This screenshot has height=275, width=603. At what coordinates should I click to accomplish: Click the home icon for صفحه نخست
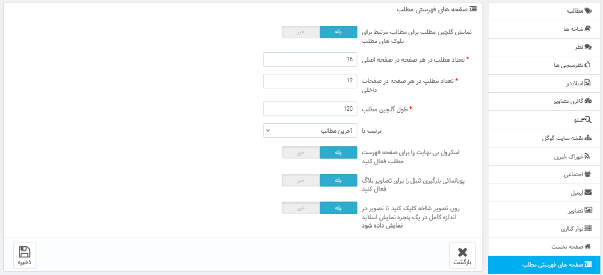[x=588, y=246]
